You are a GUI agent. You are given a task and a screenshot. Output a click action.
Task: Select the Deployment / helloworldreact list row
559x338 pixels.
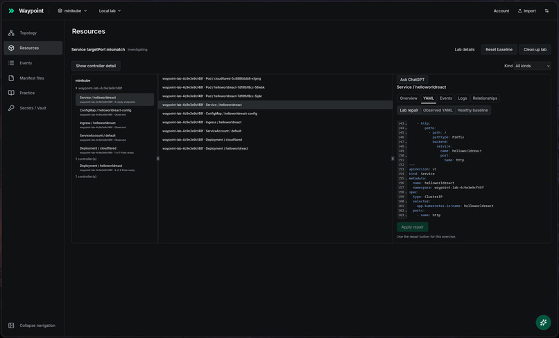click(x=275, y=148)
